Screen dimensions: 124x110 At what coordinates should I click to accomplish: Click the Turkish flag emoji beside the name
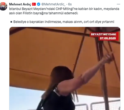point(34,4)
